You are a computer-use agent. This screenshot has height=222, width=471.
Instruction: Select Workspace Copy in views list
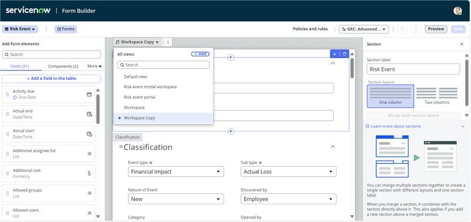164,118
